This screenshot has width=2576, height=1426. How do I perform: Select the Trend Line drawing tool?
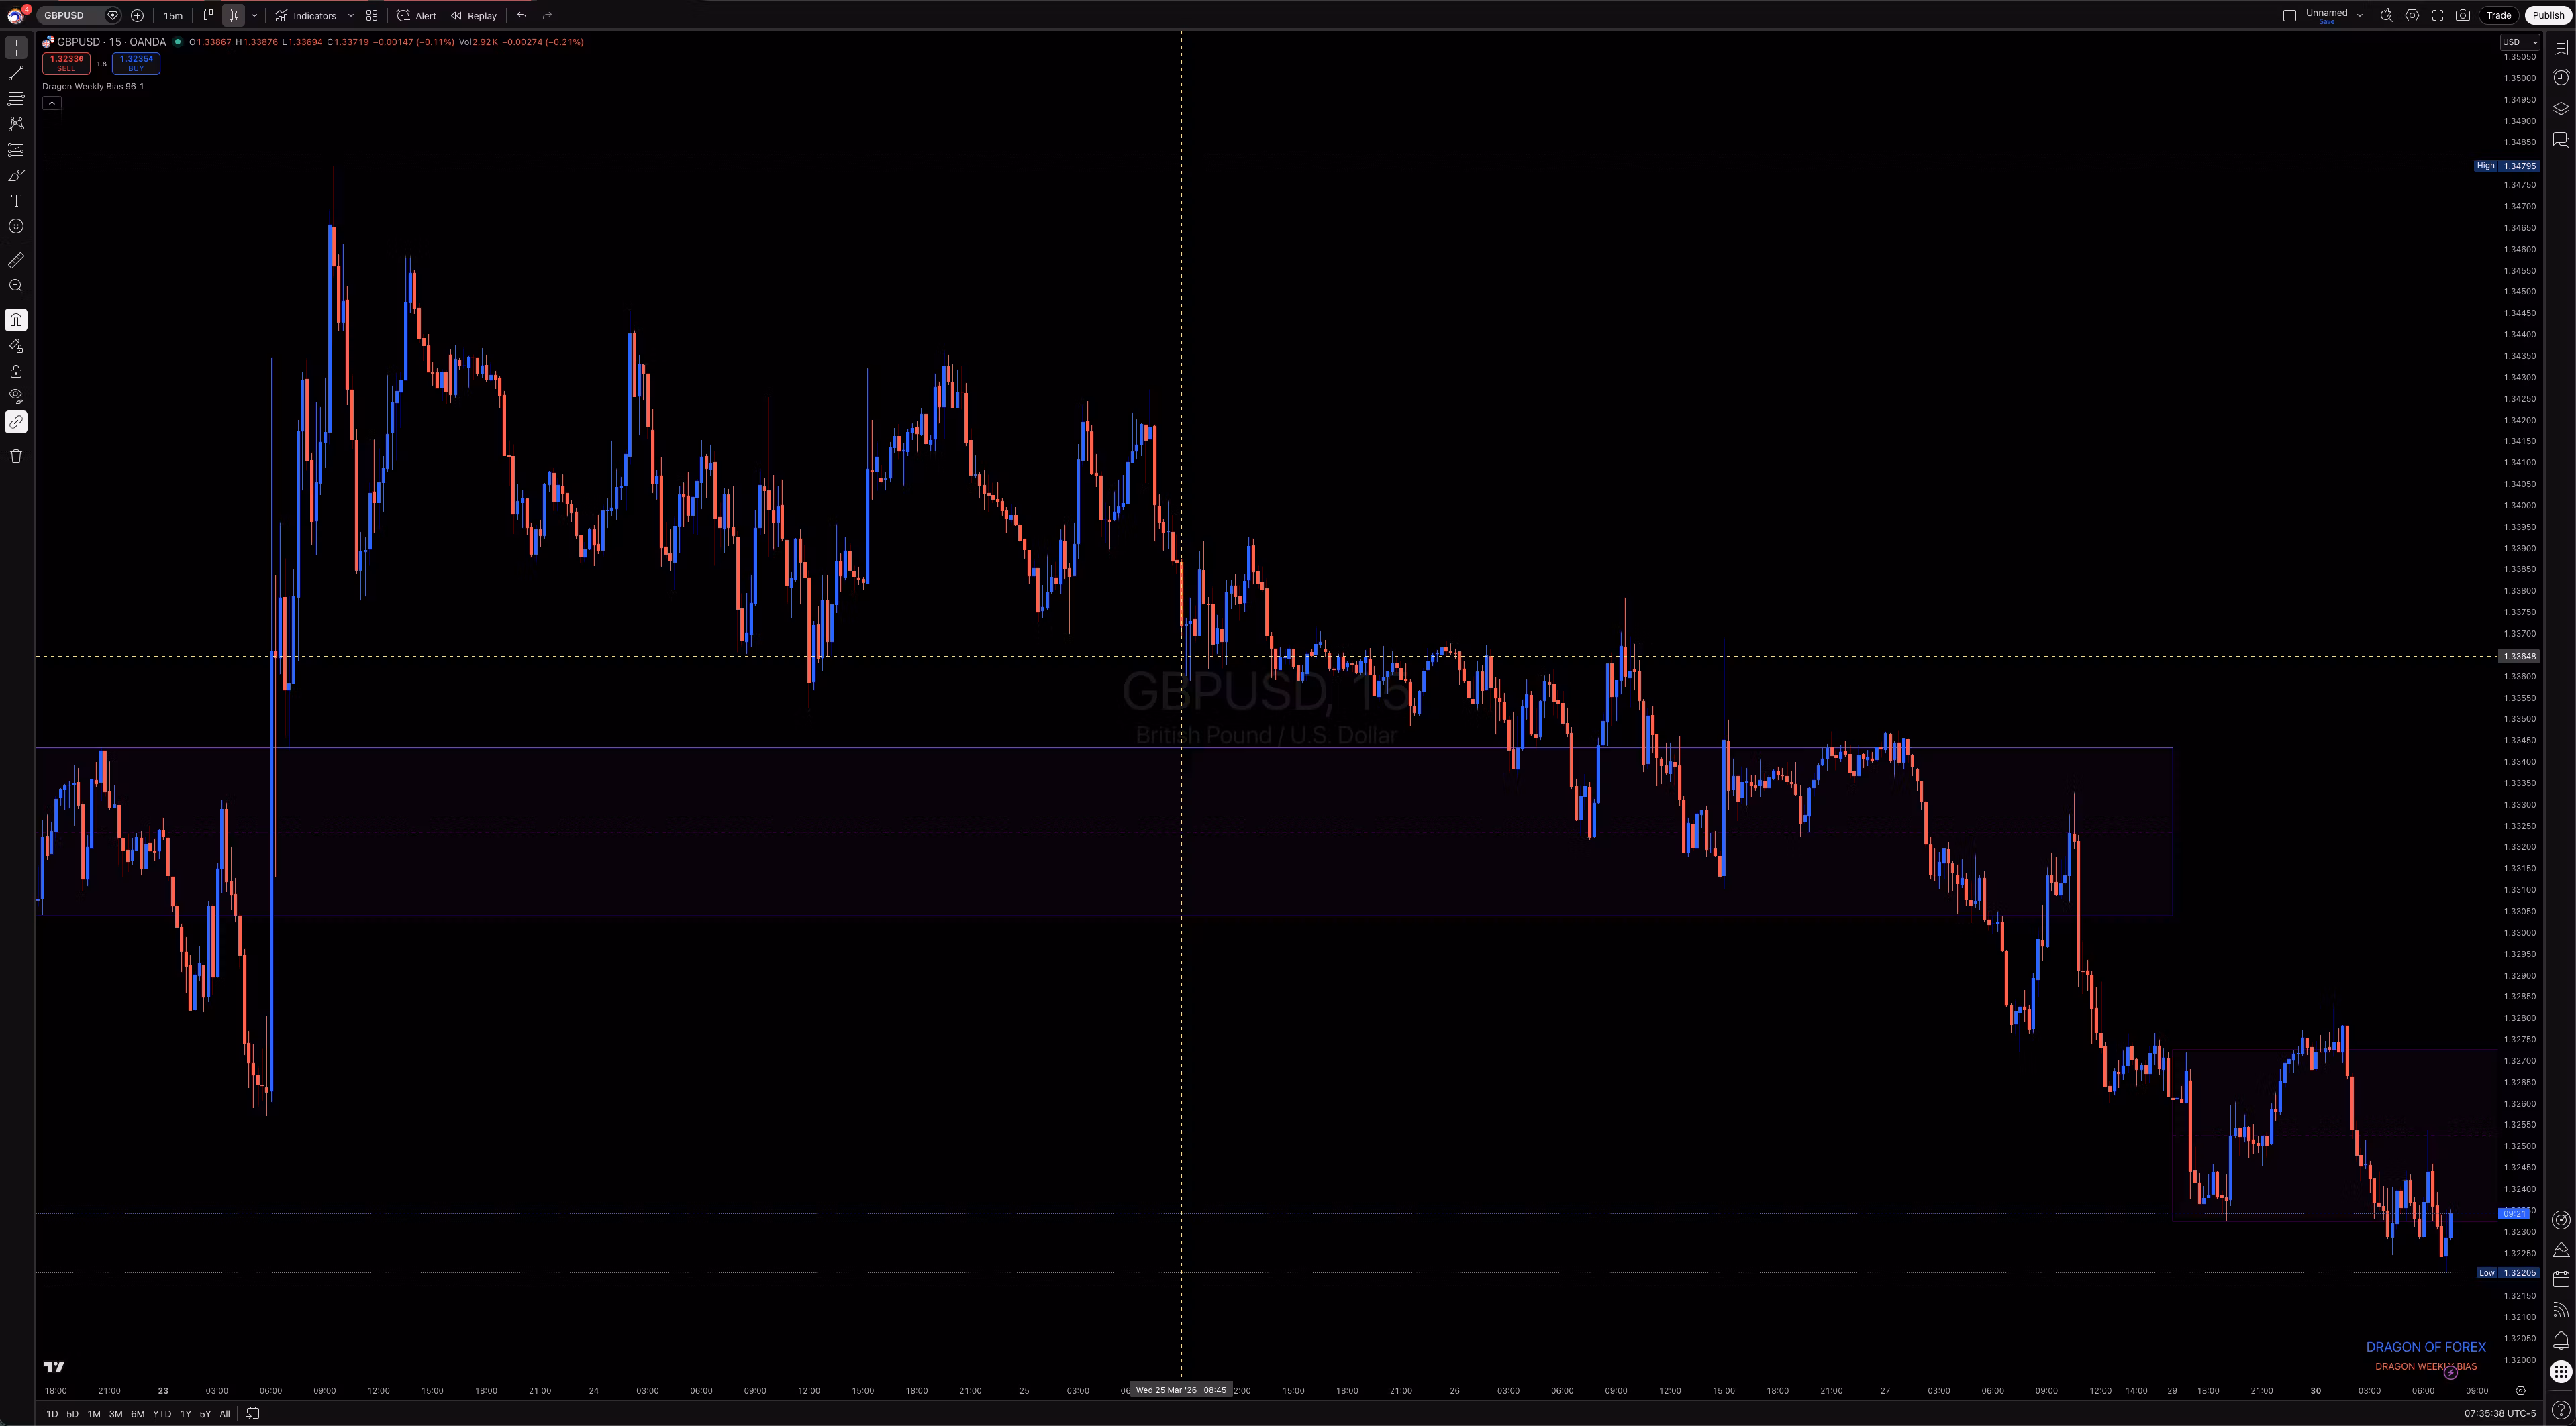coord(16,73)
